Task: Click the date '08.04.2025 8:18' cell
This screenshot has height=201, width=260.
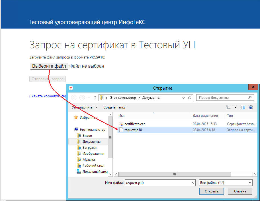Action: point(204,130)
